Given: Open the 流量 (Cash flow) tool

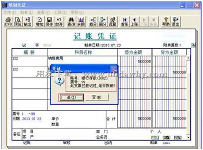Looking at the screenshot, I should pyautogui.click(x=112, y=21).
